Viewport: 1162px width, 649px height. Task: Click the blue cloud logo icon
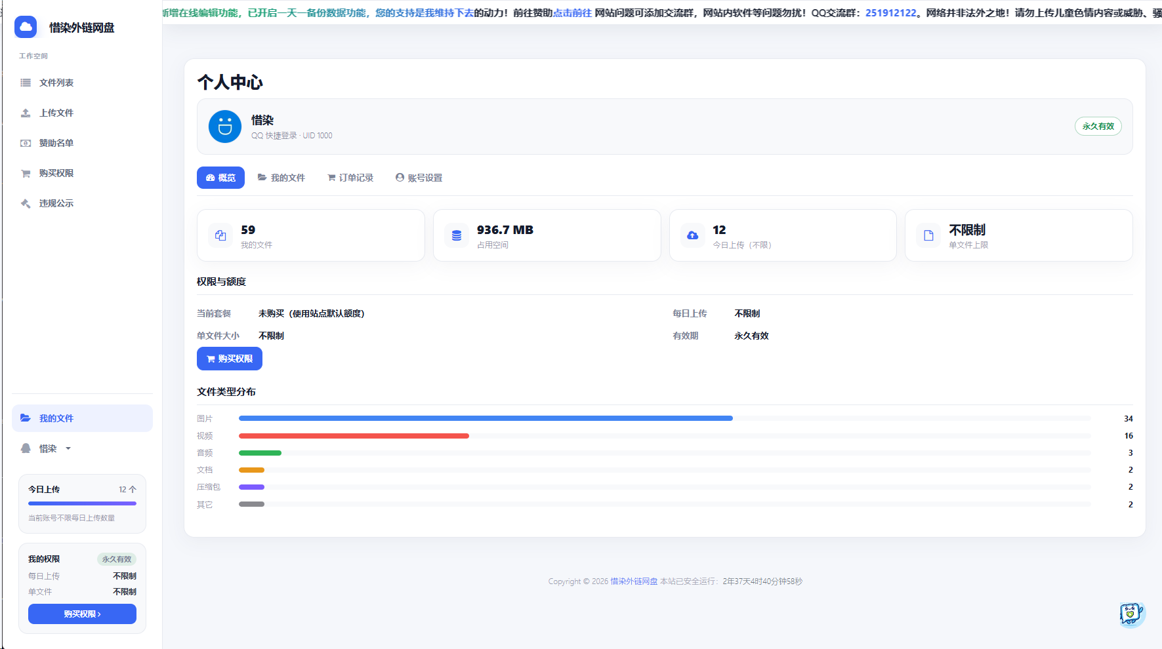coord(26,27)
